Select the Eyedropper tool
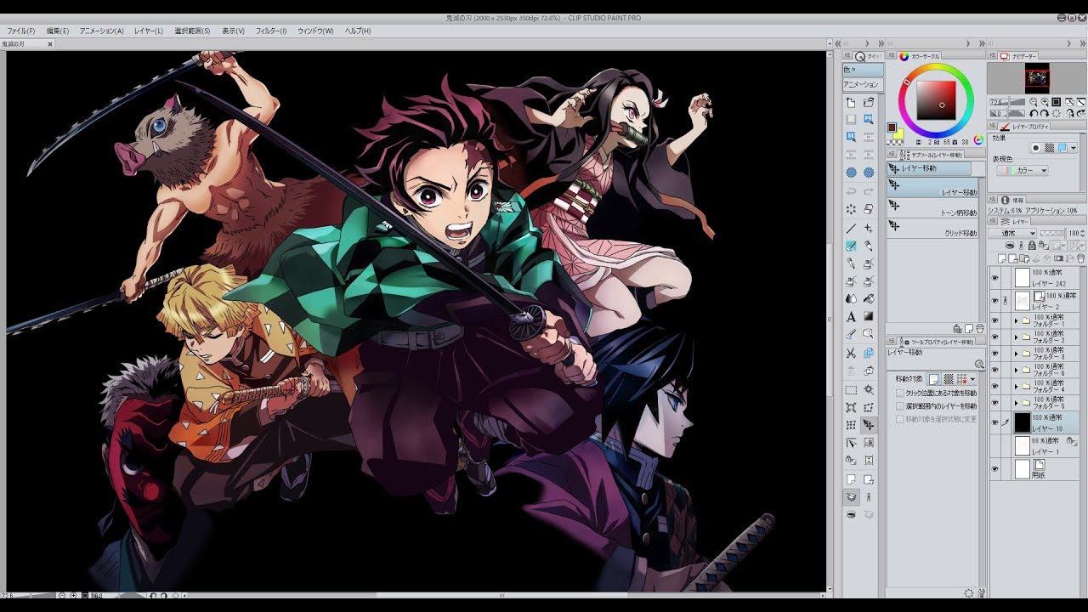 coord(851,334)
